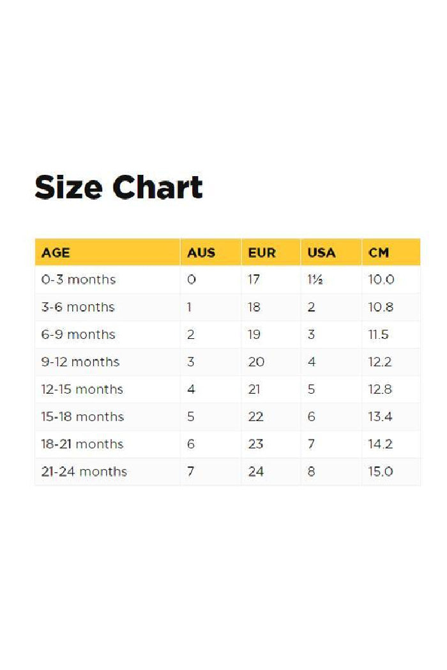Select the EUR column header
The height and width of the screenshot is (670, 447).
pyautogui.click(x=262, y=253)
